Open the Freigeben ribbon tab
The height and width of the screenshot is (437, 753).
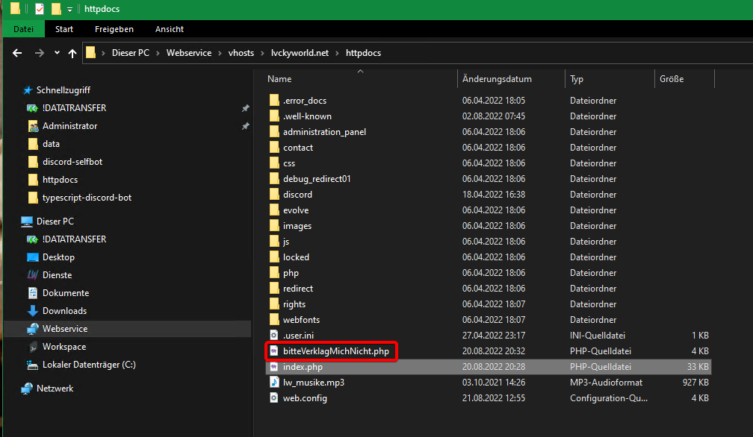click(114, 29)
